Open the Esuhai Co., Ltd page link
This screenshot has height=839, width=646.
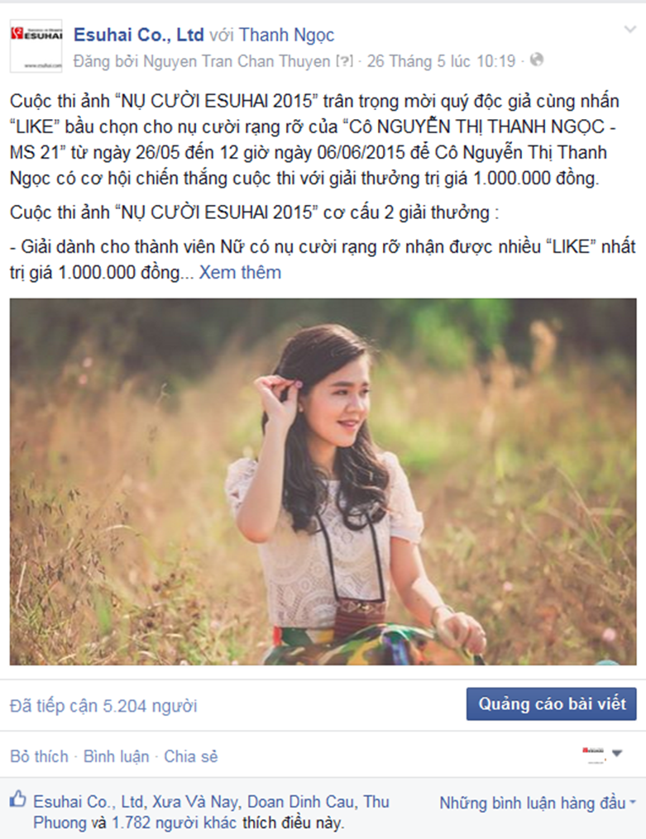139,35
